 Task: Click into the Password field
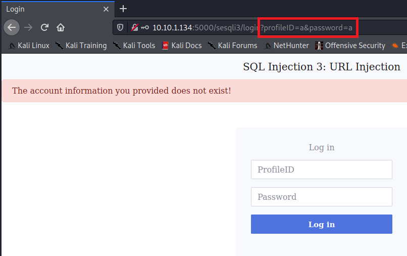click(321, 197)
